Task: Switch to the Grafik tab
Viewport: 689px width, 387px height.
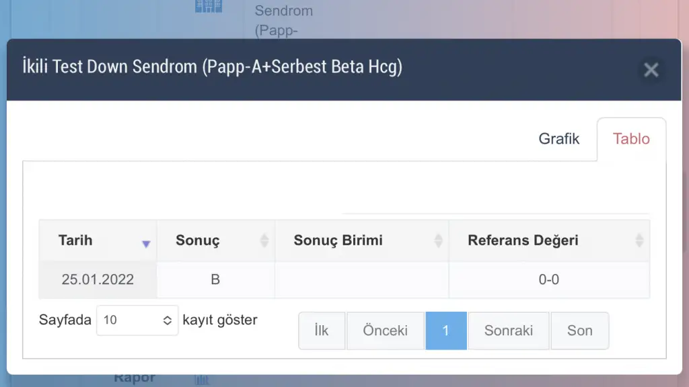Action: [x=559, y=139]
